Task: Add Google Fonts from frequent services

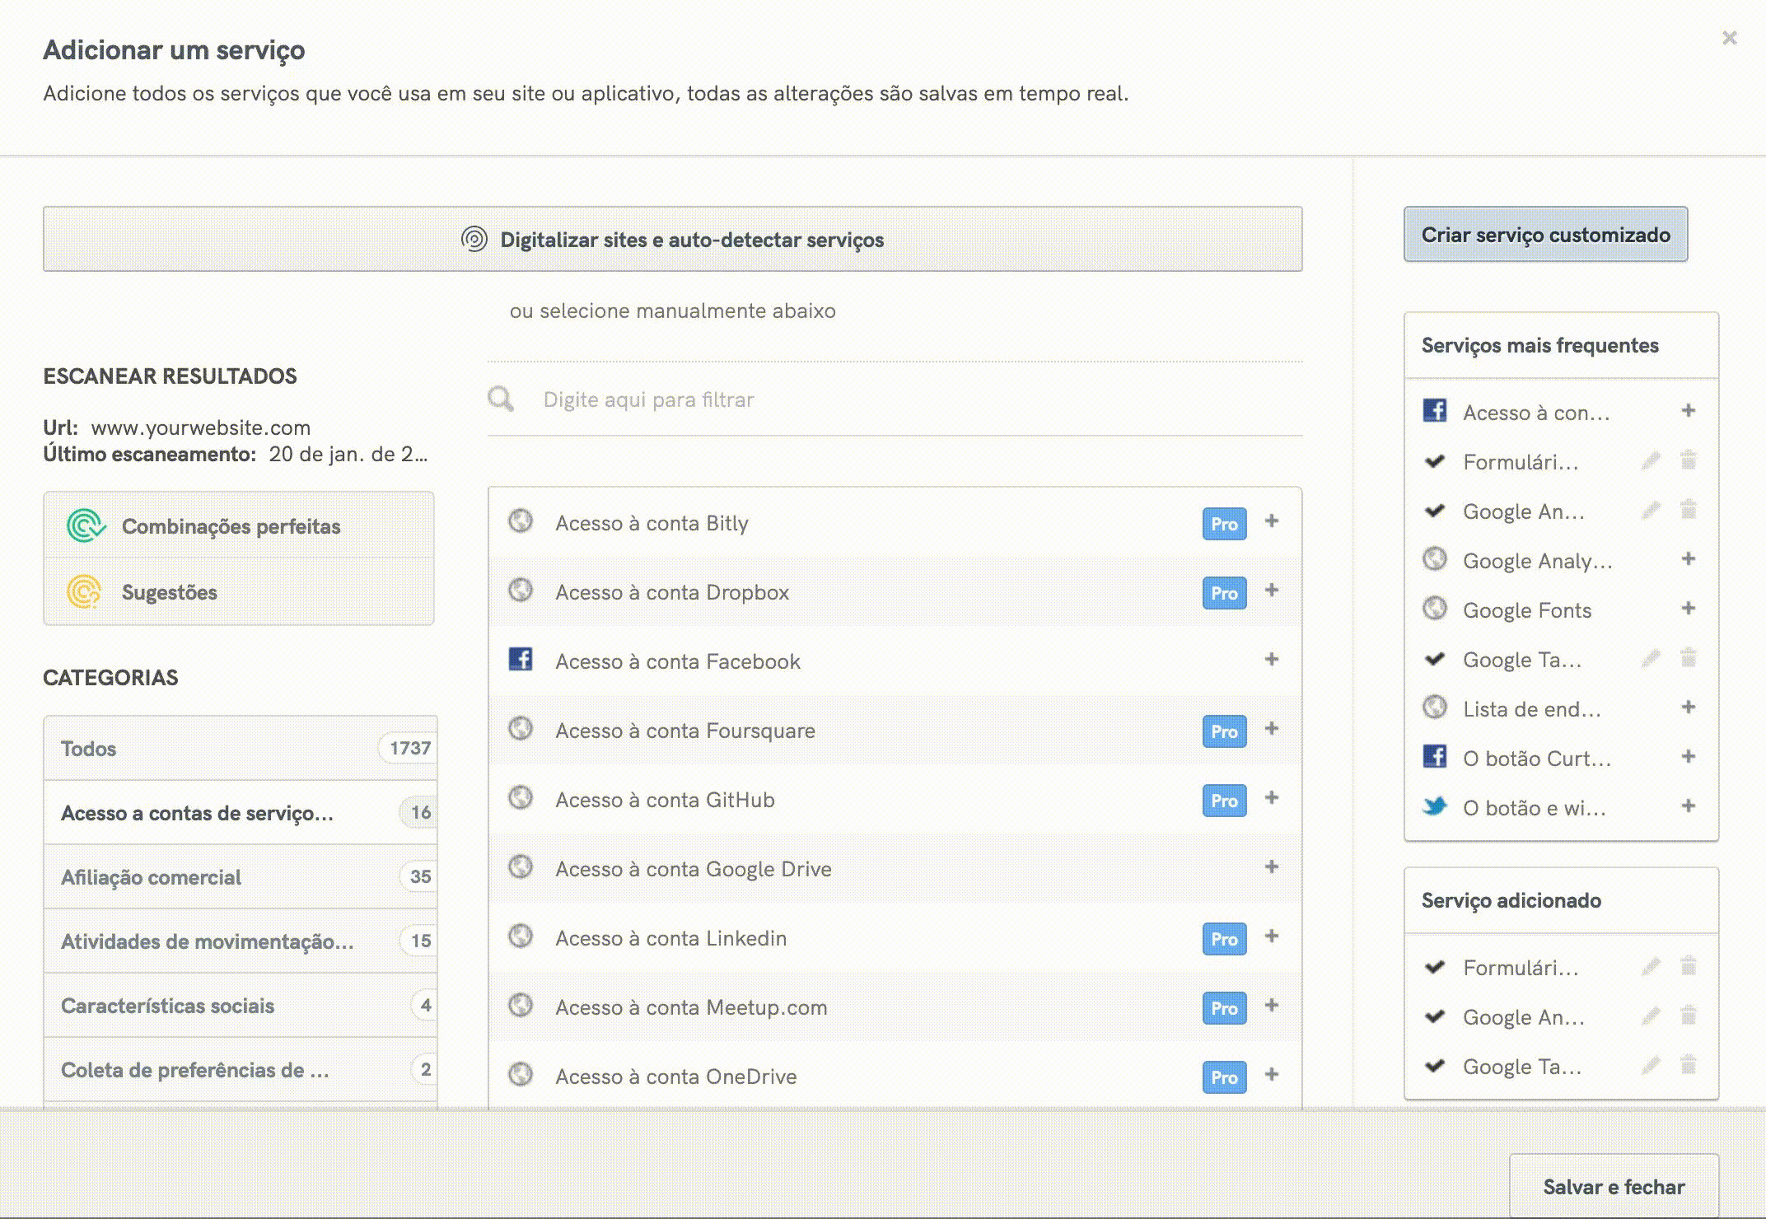Action: click(1688, 609)
